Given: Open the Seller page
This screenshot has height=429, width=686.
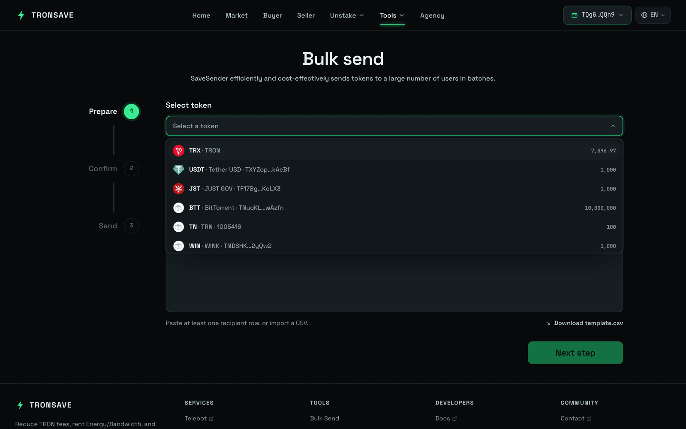Looking at the screenshot, I should [306, 15].
